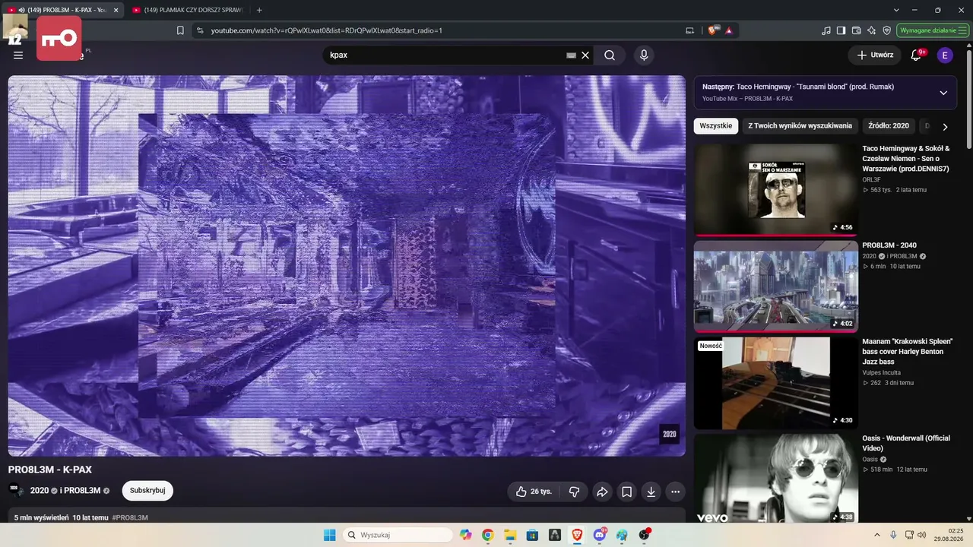Open the YouTube guide hamburger menu
The height and width of the screenshot is (547, 973).
18,55
